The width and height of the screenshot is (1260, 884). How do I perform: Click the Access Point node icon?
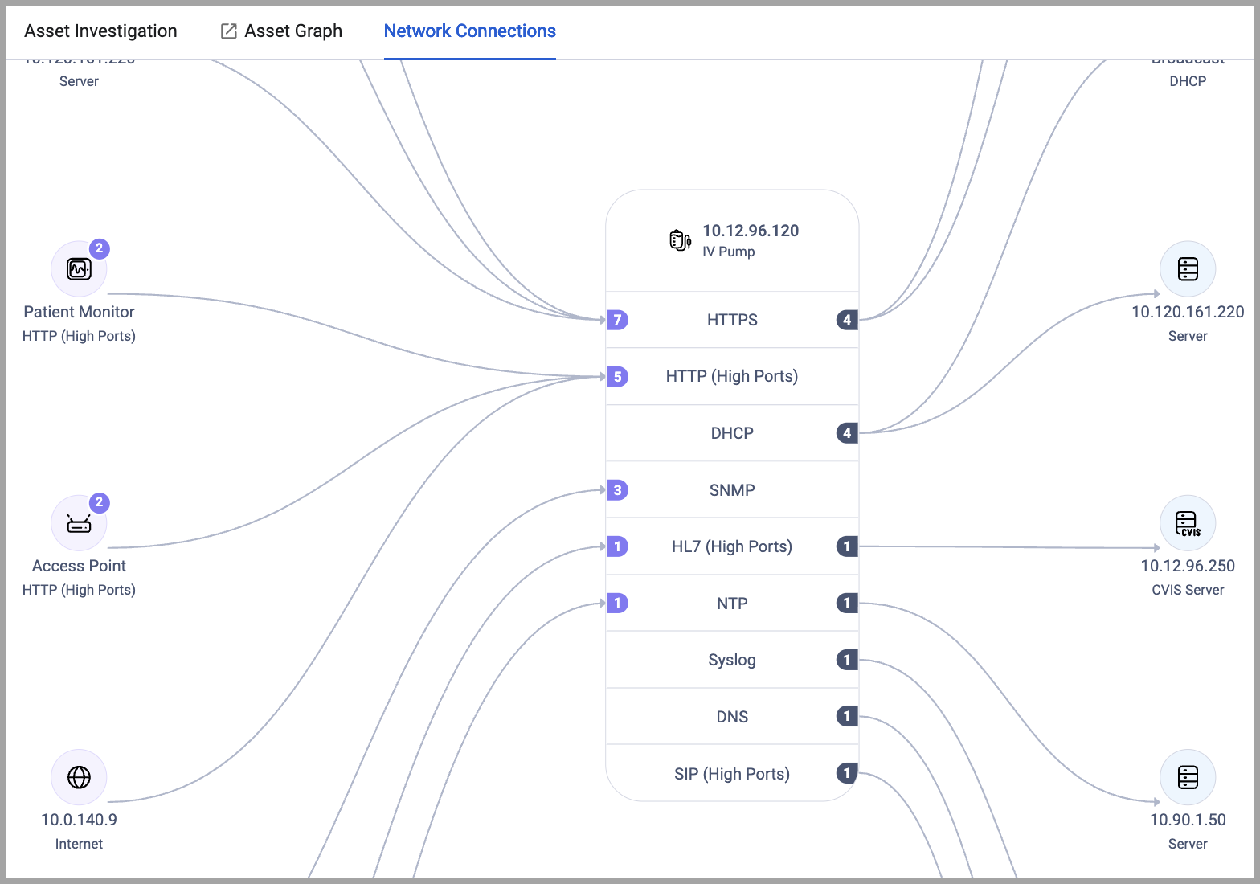[79, 523]
